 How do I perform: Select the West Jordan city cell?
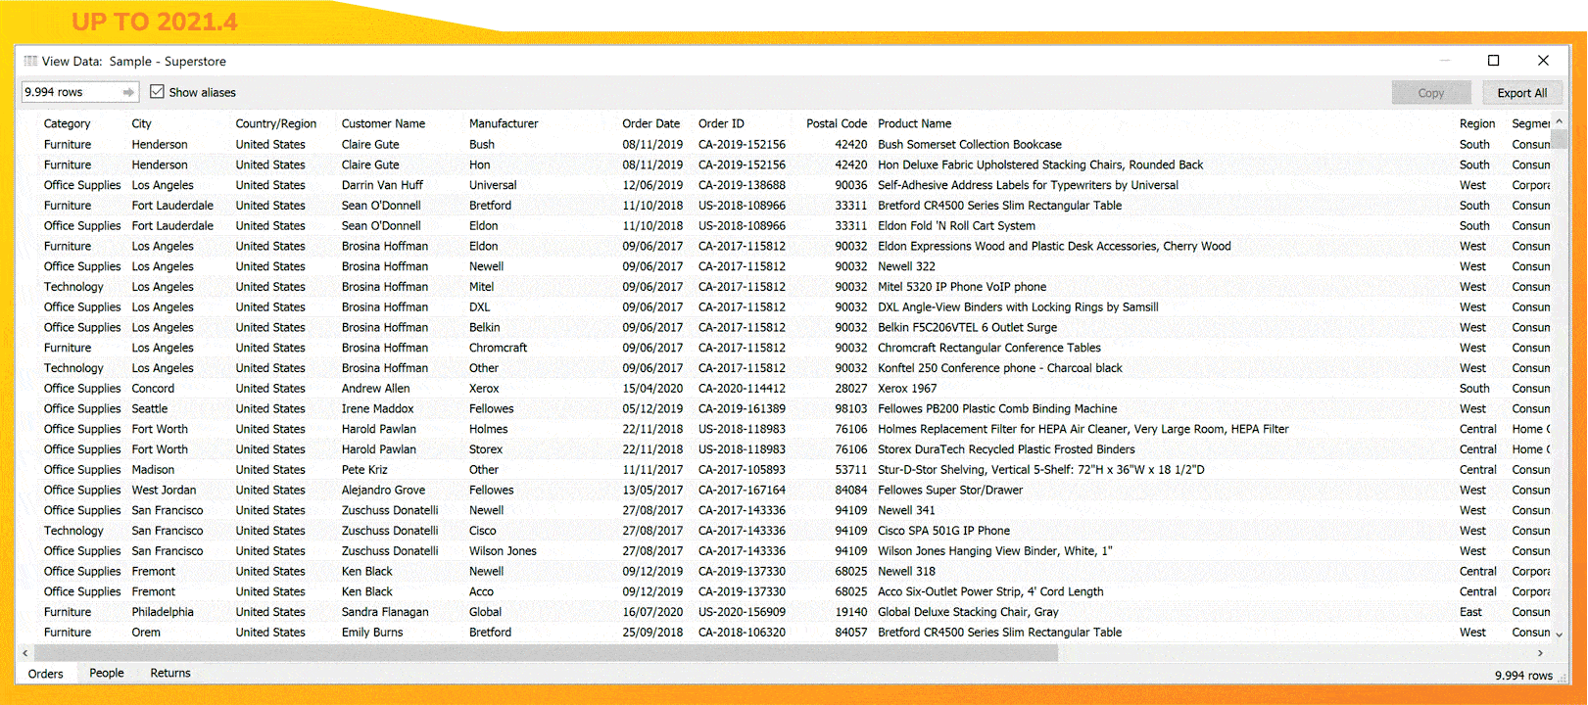pos(164,491)
